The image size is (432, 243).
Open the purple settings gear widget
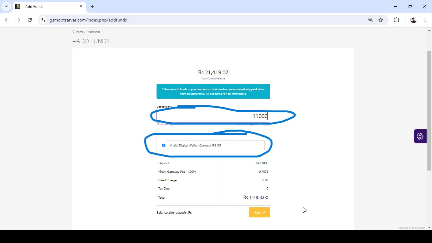click(x=420, y=136)
